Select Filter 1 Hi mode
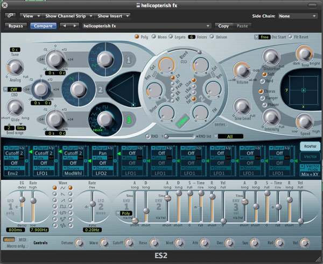This screenshot has height=264, width=323. [173, 84]
